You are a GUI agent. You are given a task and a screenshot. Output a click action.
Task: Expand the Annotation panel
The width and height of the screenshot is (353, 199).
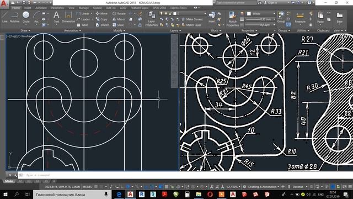click(x=73, y=30)
